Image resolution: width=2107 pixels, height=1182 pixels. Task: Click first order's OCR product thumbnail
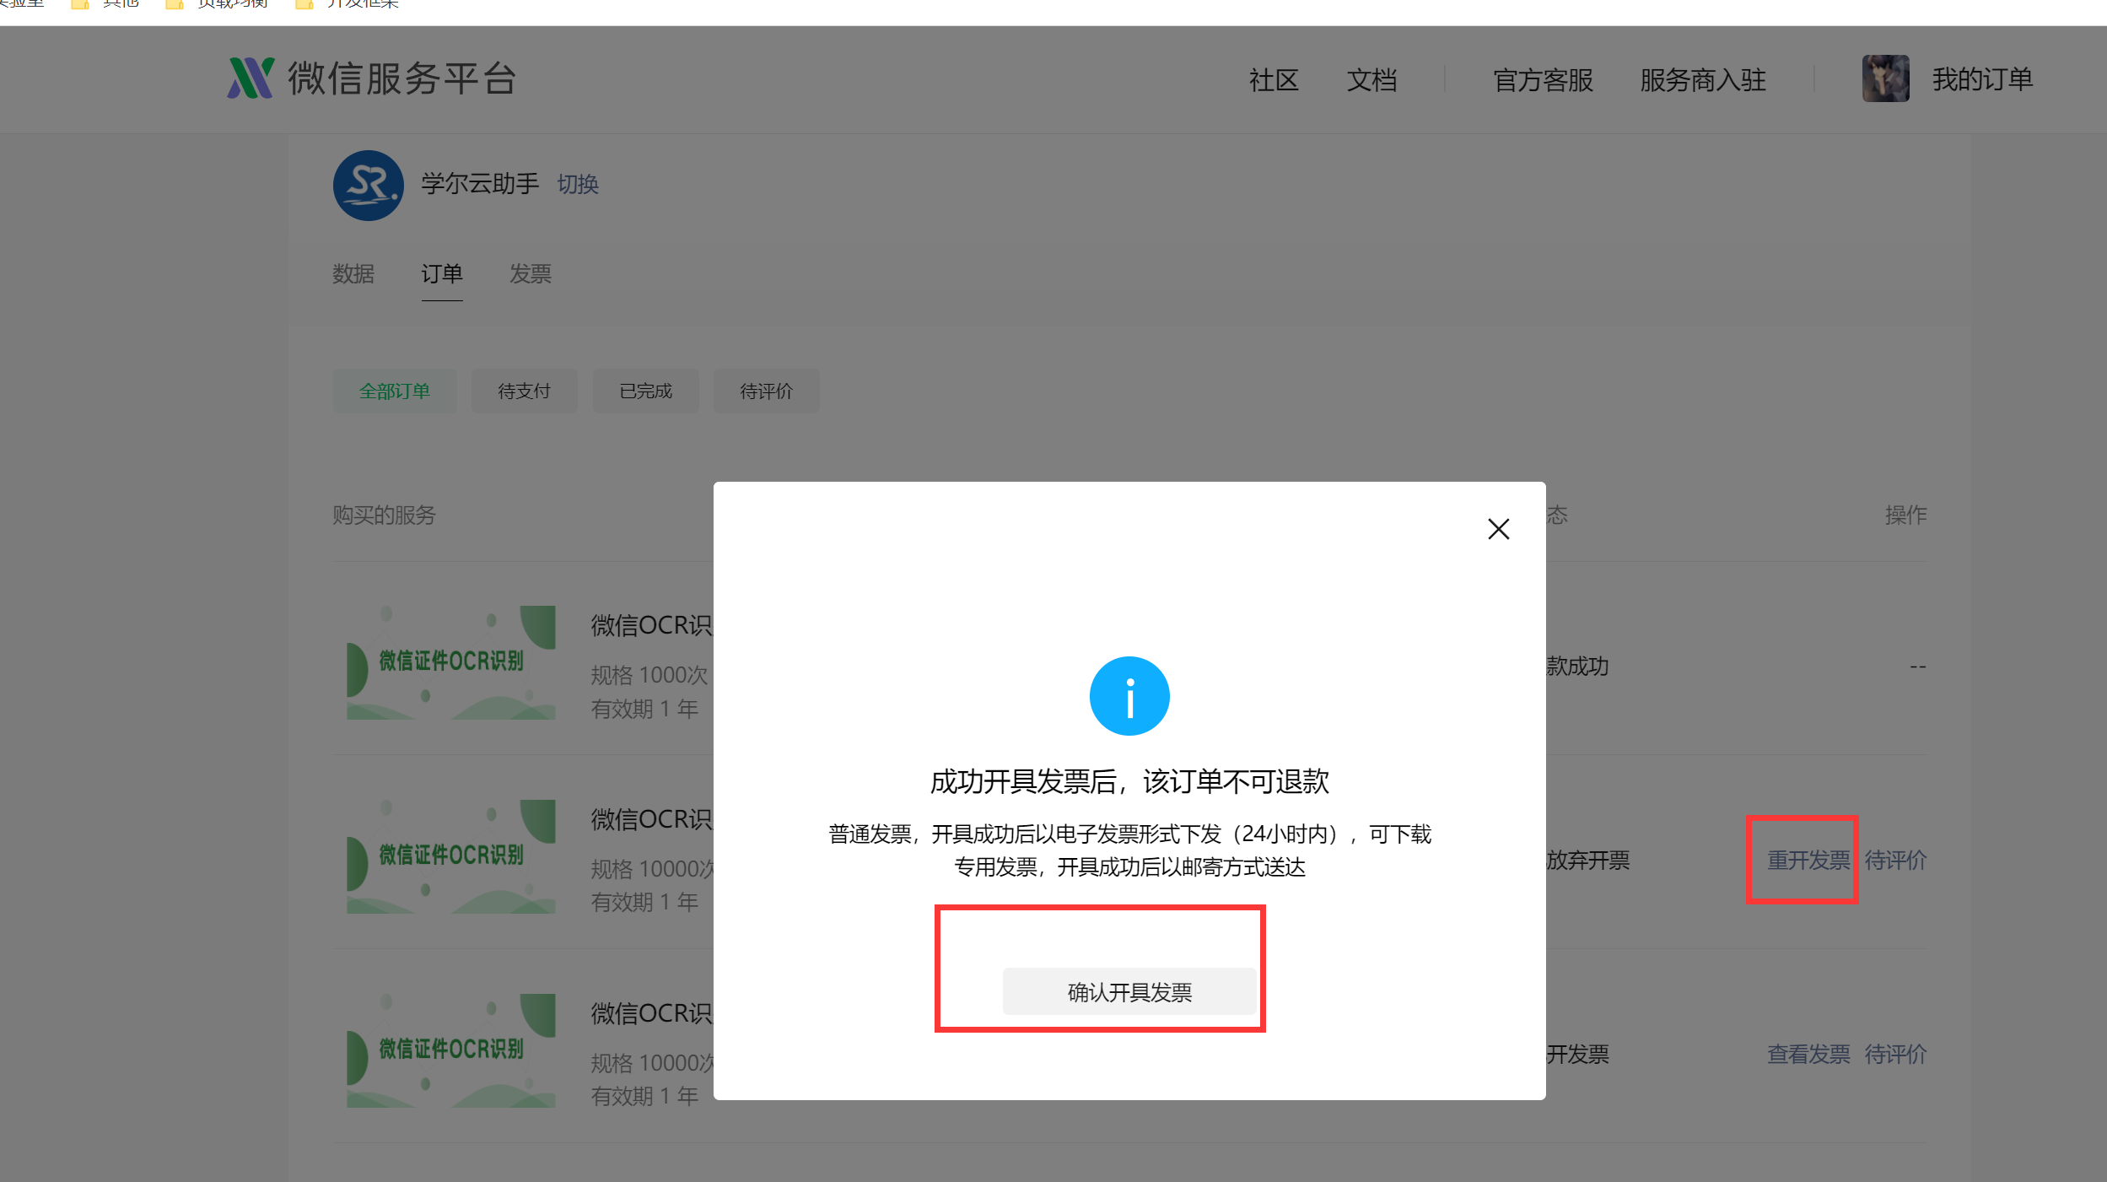[x=450, y=661]
